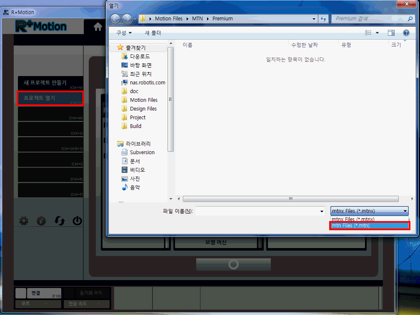
Task: Open settings via the gear icon
Action: tap(24, 221)
